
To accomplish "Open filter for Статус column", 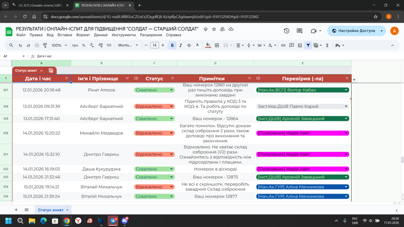I will pyautogui.click(x=172, y=79).
